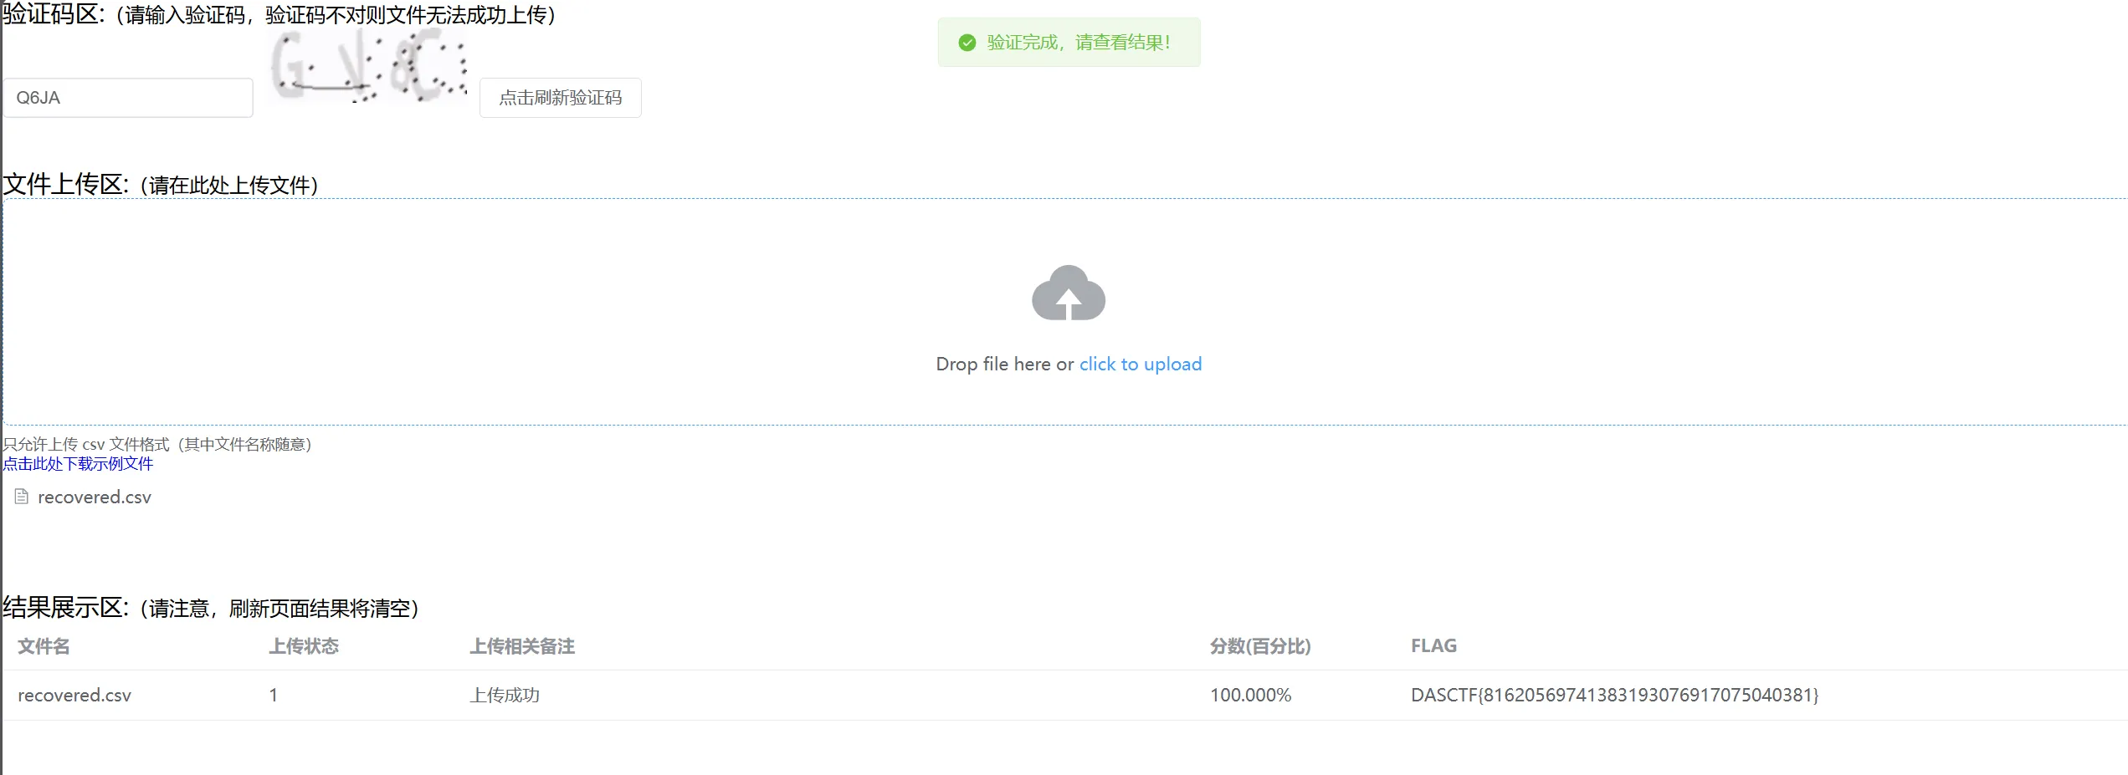The image size is (2128, 775).
Task: Download sample file via 点击此处下载示例文件
Action: [x=78, y=464]
